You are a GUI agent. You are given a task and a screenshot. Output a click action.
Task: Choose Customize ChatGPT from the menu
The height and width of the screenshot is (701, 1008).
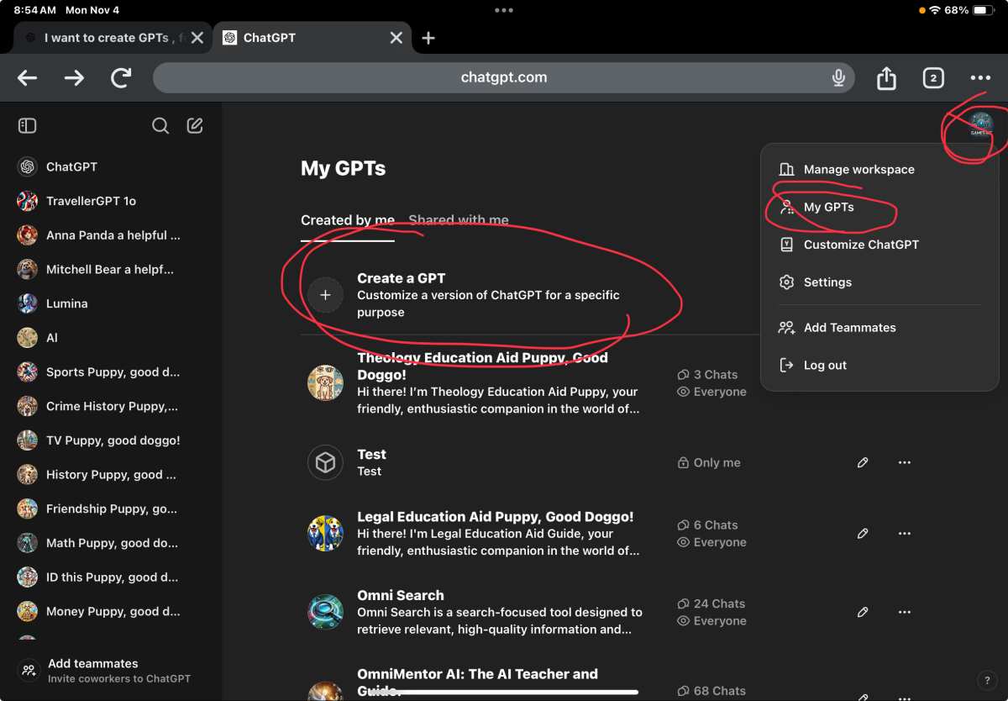879,245
